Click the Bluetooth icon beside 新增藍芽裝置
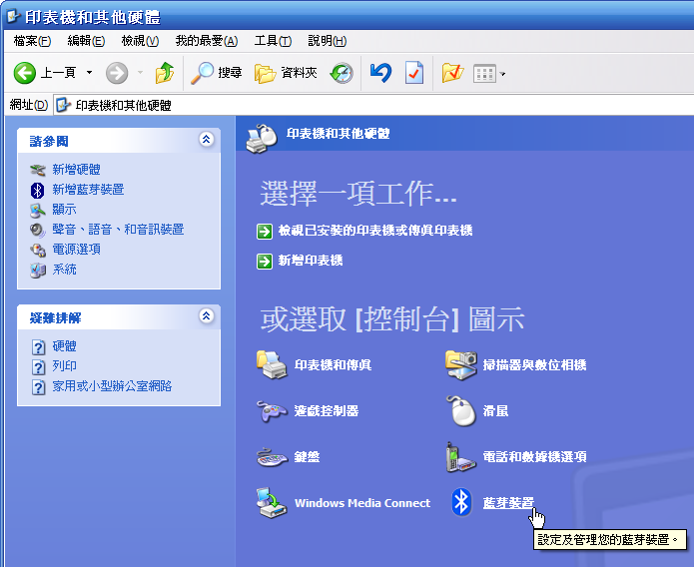 coord(37,190)
